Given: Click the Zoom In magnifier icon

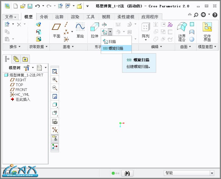Looking at the screenshot, I should [55, 80].
